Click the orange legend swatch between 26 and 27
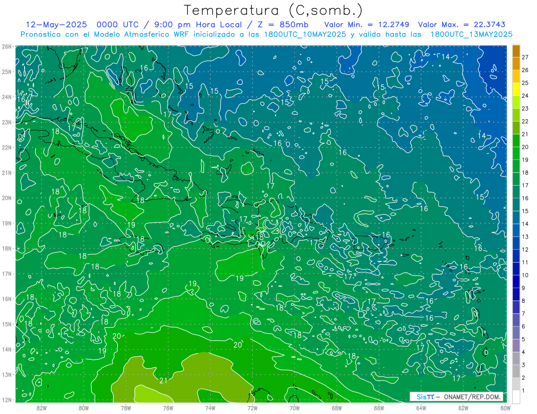The height and width of the screenshot is (414, 537). pyautogui.click(x=516, y=63)
